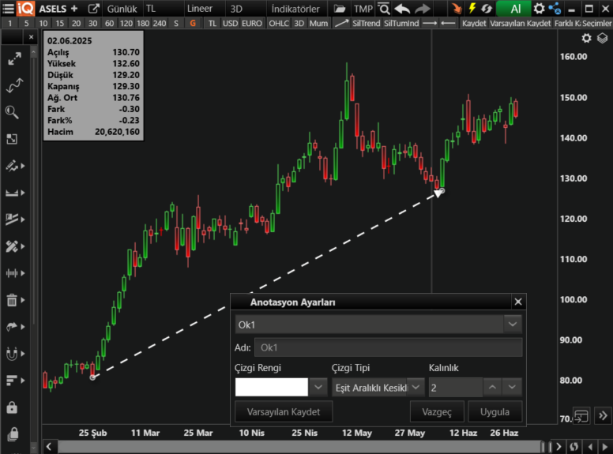This screenshot has height=454, width=613.
Task: Select the expand arrows tool in left sidebar
Action: 14,58
